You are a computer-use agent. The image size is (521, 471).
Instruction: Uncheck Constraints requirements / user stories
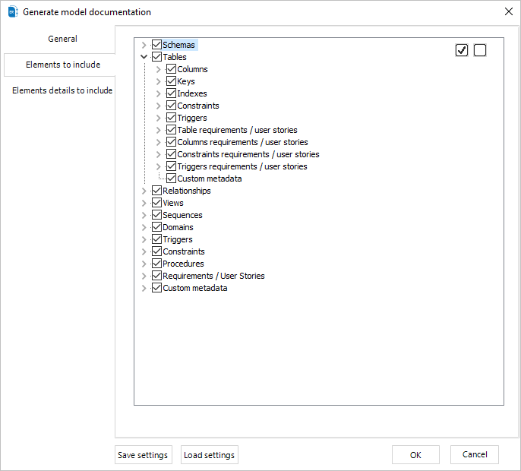click(171, 154)
